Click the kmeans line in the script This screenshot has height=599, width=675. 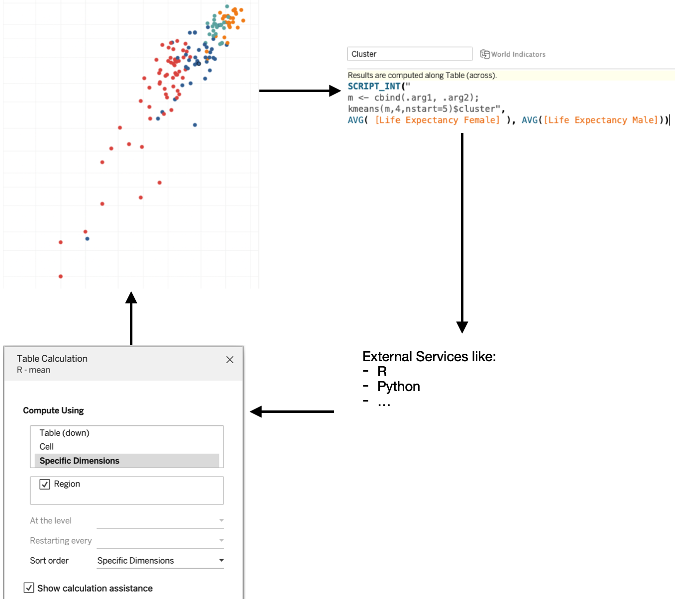point(426,109)
